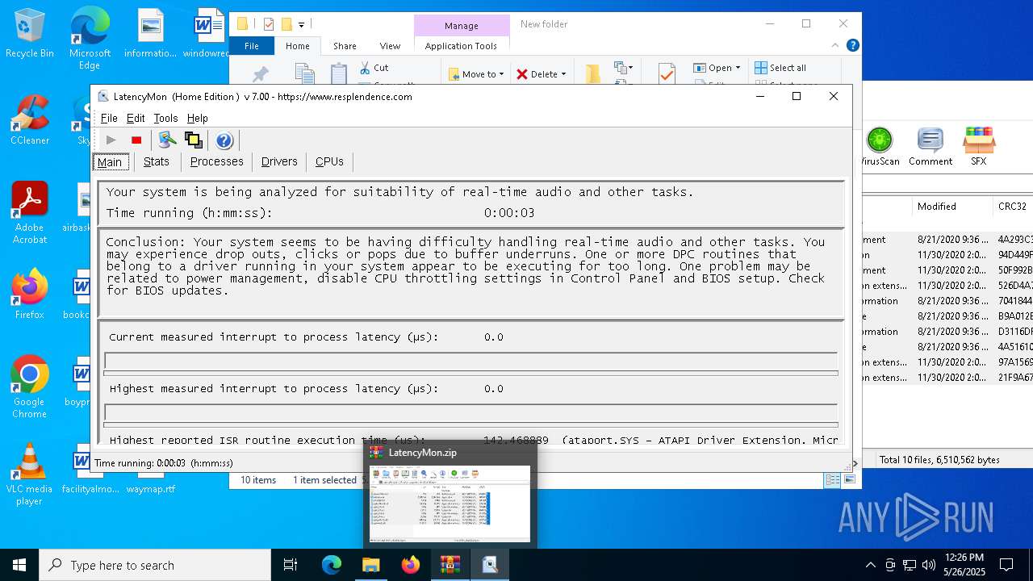Screen dimensions: 1033x581
Task: Switch Explorer to large icons view icon
Action: [849, 480]
